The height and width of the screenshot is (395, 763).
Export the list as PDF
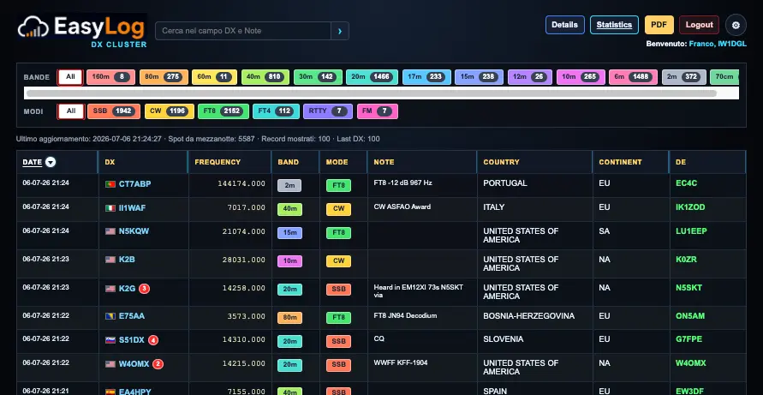659,25
